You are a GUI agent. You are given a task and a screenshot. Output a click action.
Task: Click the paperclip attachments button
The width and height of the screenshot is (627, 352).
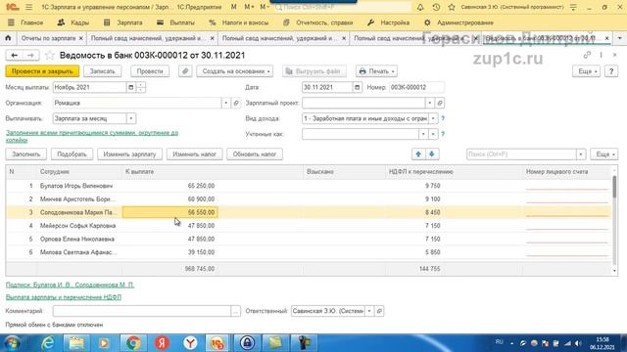click(185, 71)
